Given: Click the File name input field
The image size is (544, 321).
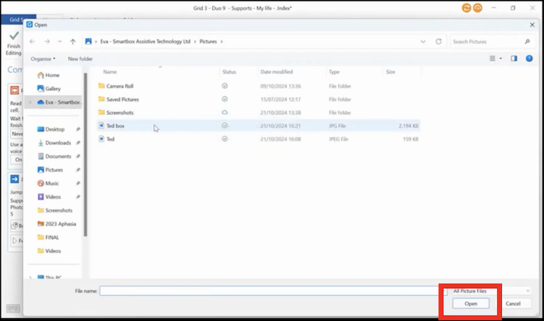Looking at the screenshot, I should pos(271,291).
